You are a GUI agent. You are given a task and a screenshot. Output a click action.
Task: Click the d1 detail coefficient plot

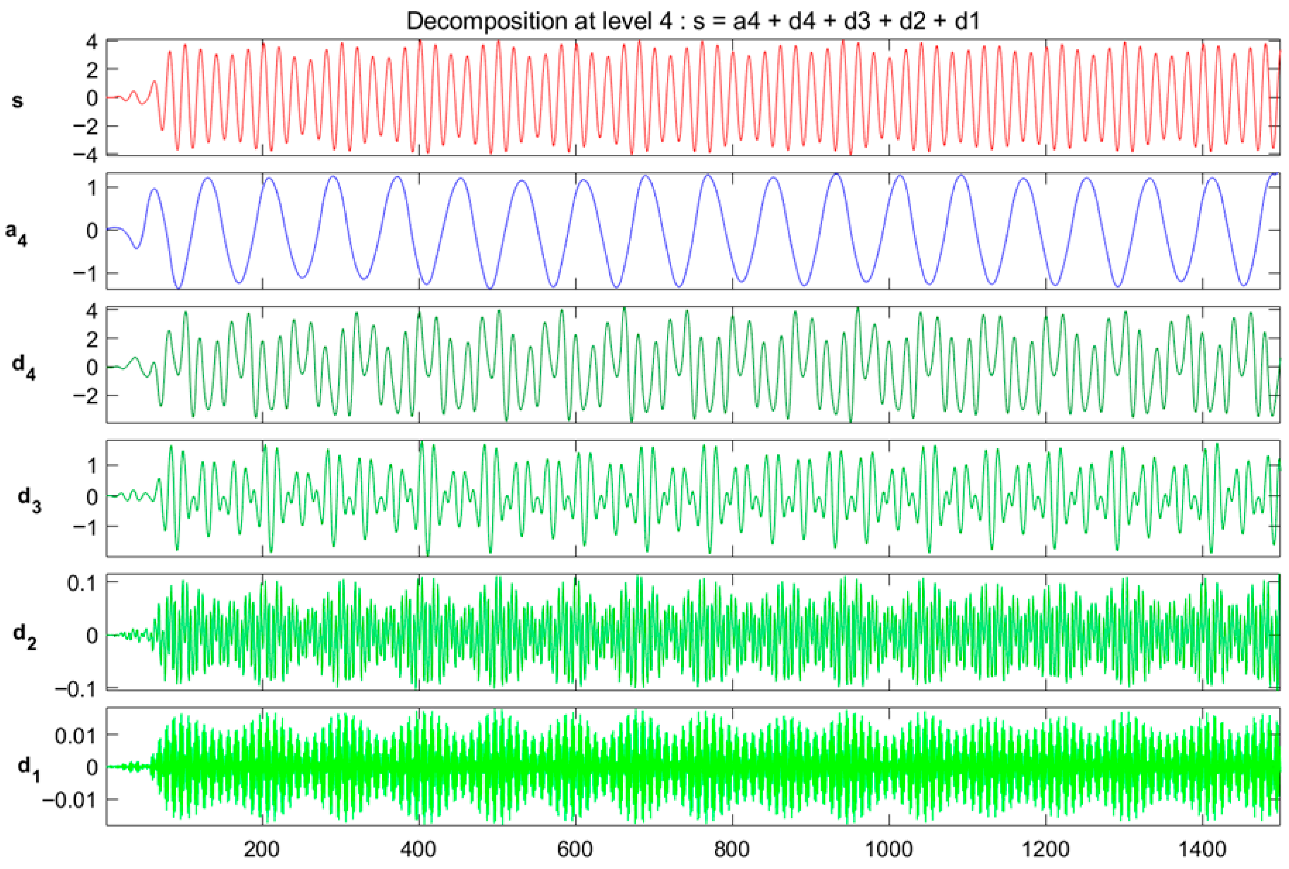point(693,766)
